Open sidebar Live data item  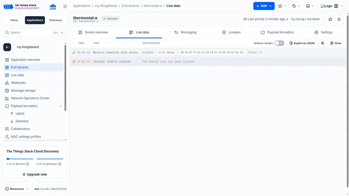pos(34,75)
